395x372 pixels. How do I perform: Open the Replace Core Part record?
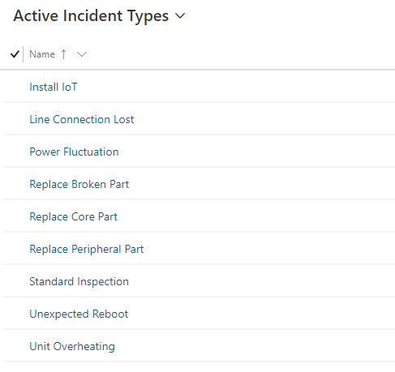(73, 216)
